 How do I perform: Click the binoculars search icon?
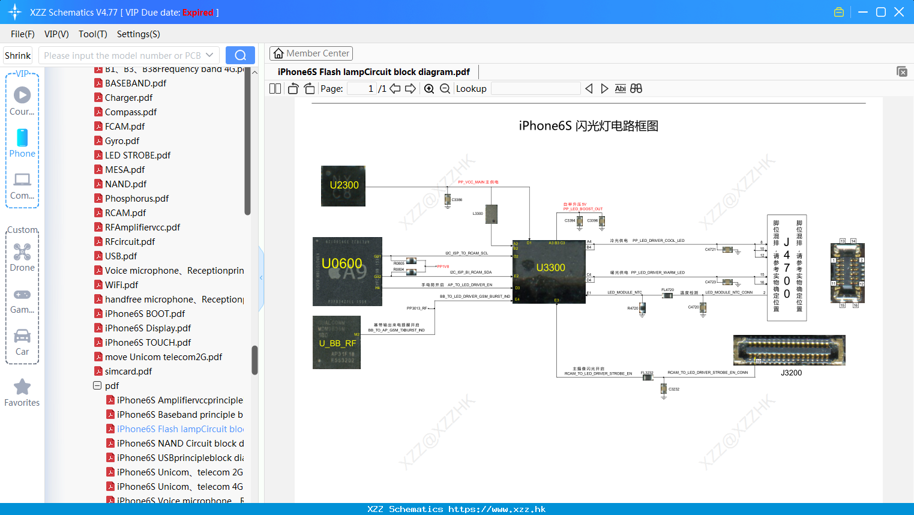(636, 89)
